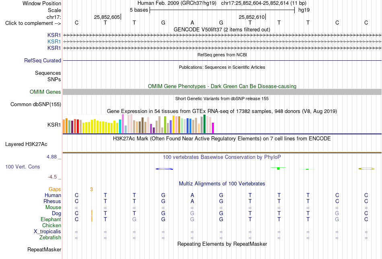Open the 'Layered H3K27Ac' track label

coord(26,144)
